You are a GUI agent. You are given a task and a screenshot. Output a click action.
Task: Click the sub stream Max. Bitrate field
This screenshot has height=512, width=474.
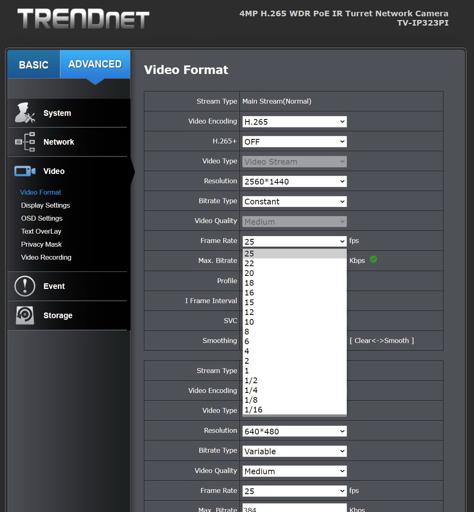pos(295,508)
